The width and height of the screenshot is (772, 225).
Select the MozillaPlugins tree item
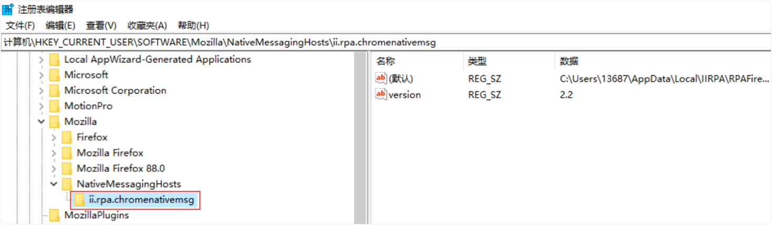(96, 215)
